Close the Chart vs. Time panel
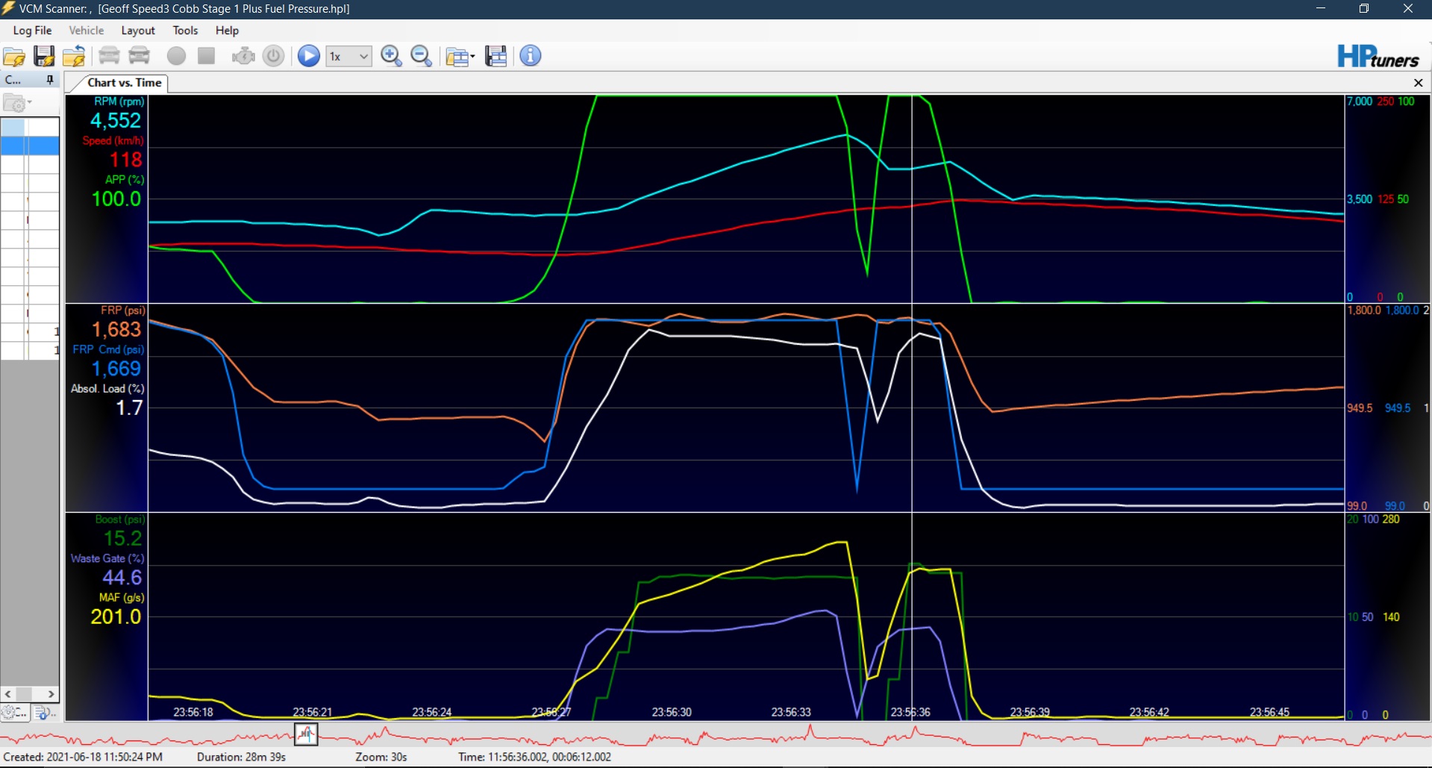The height and width of the screenshot is (768, 1432). (1418, 83)
